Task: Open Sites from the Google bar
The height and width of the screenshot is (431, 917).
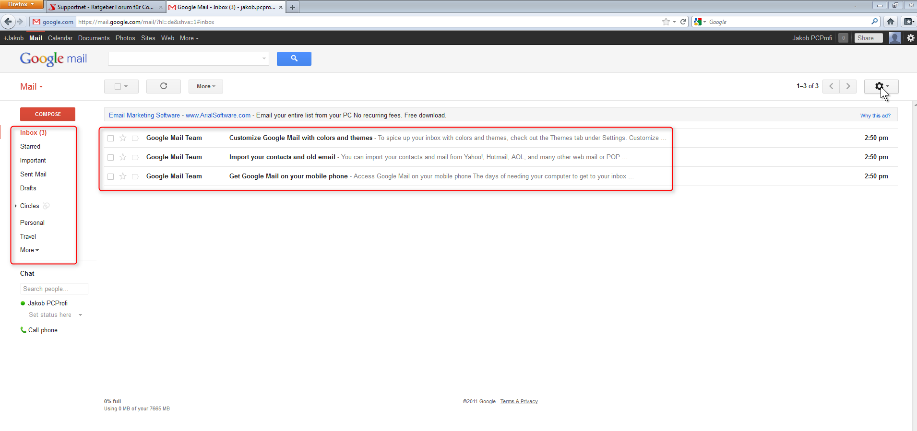Action: tap(148, 38)
